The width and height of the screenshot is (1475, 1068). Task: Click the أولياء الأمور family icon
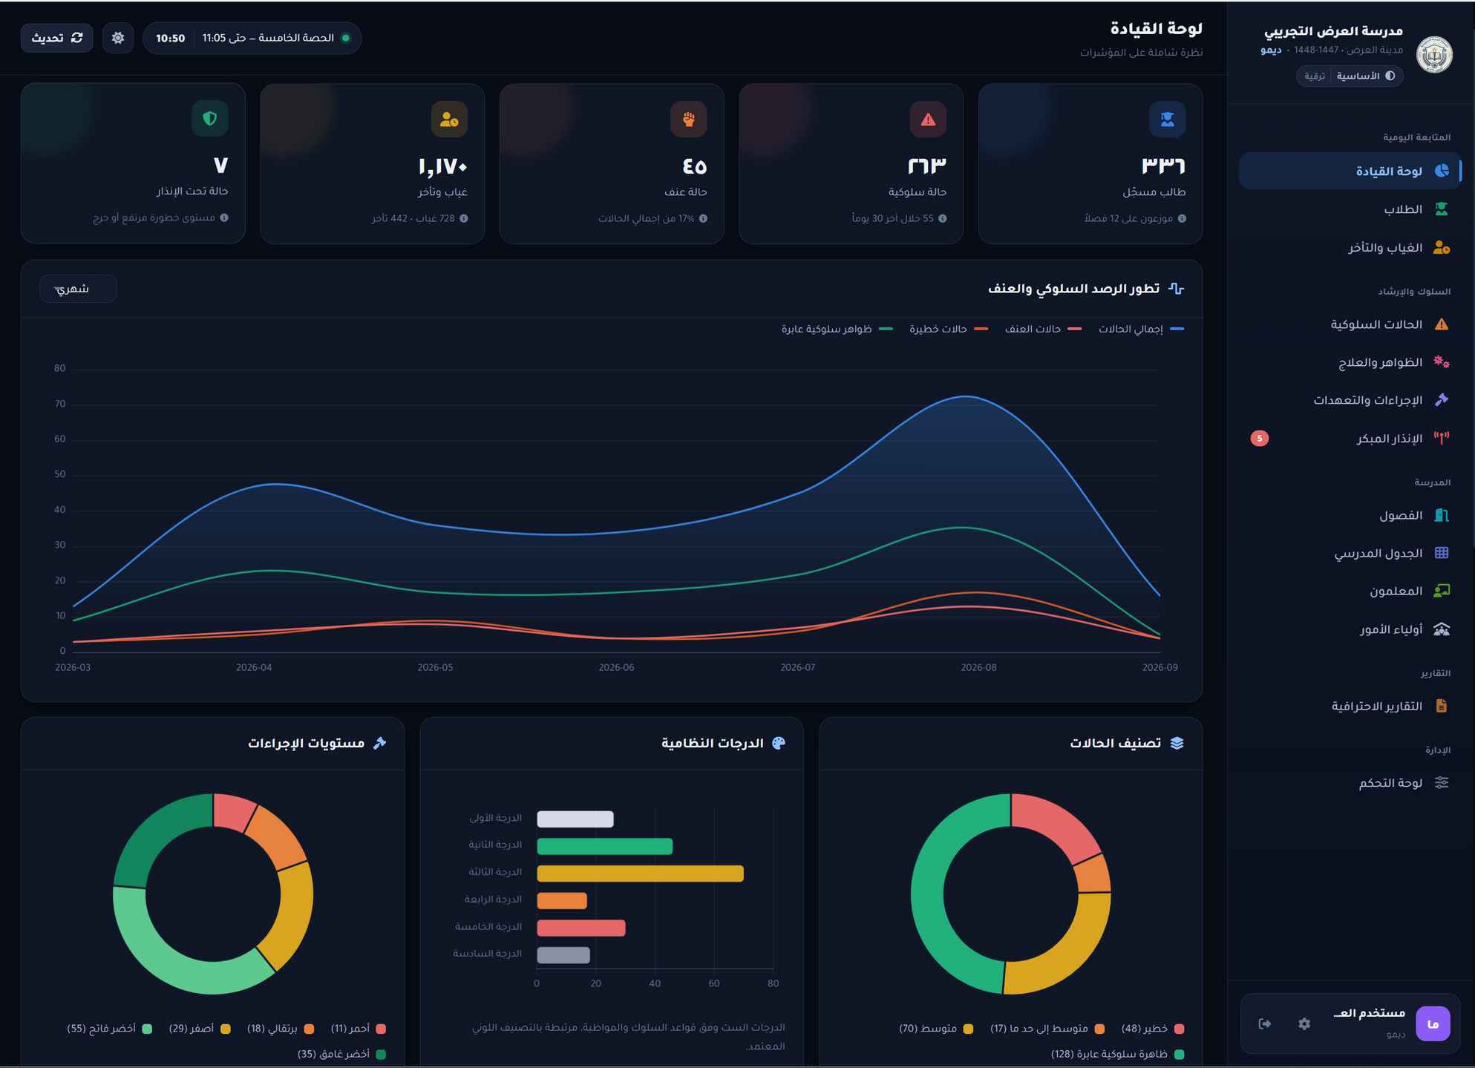coord(1441,629)
